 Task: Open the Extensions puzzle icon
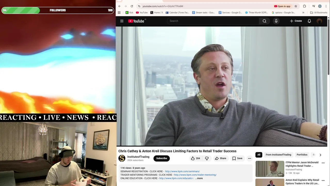[304, 6]
